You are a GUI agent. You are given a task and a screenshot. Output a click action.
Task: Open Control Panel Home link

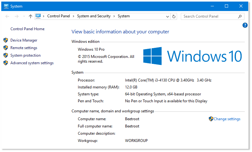[27, 29]
